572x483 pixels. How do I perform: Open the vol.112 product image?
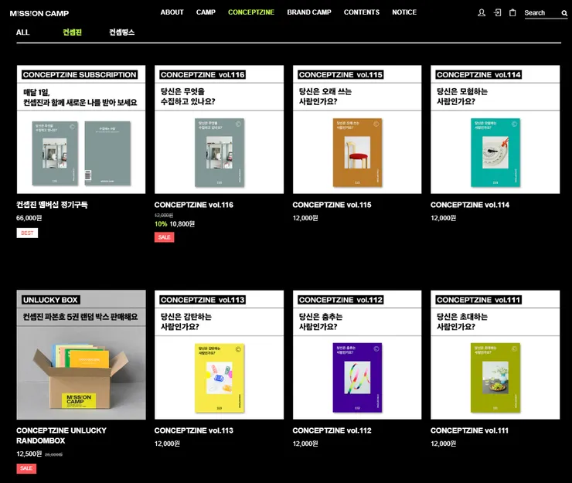point(357,355)
